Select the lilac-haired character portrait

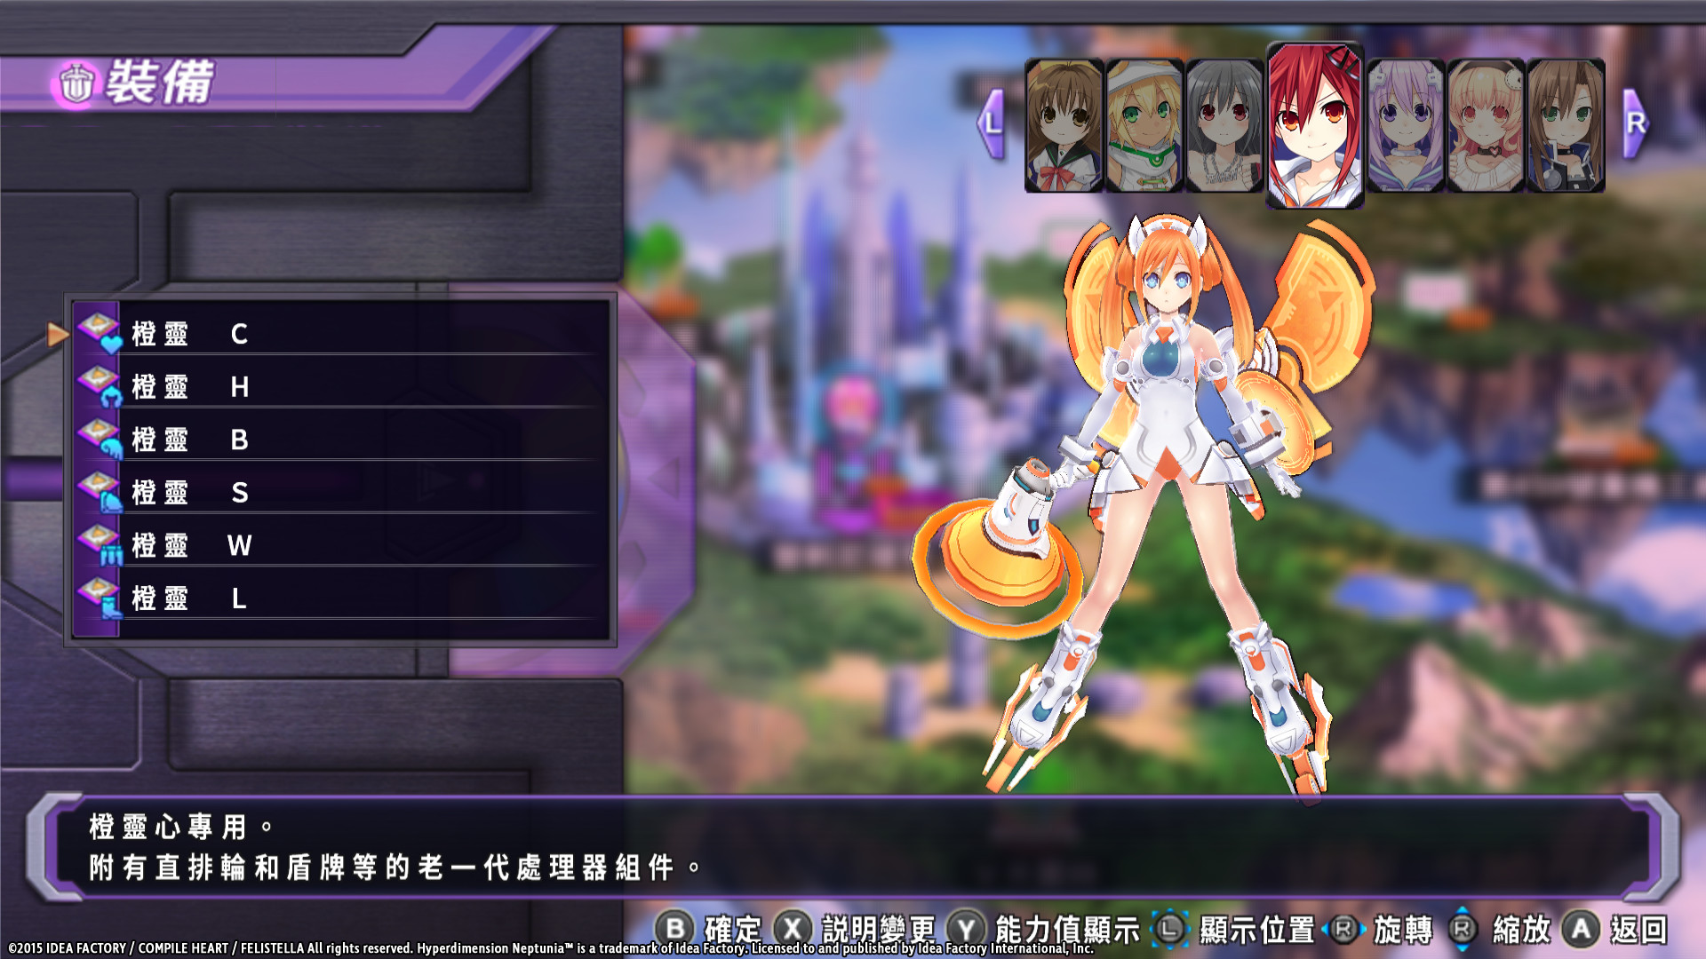pos(1405,125)
